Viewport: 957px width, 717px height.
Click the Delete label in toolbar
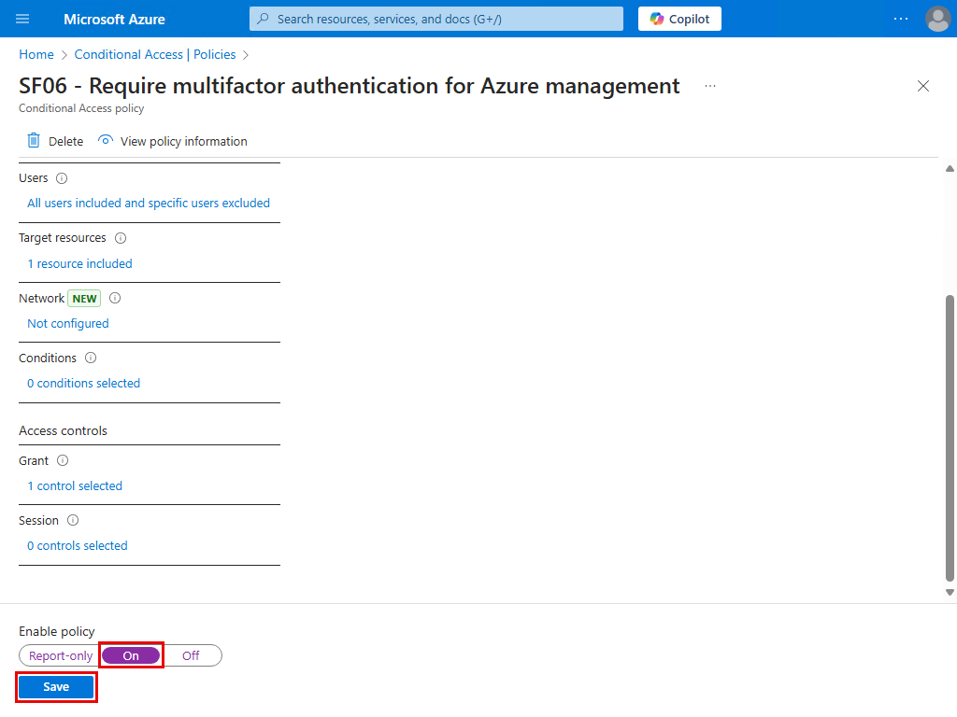(x=66, y=142)
